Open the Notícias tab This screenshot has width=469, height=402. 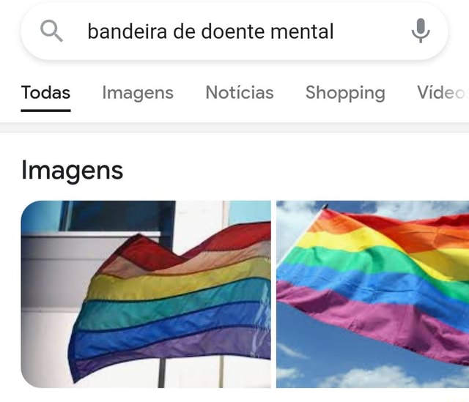[x=240, y=92]
